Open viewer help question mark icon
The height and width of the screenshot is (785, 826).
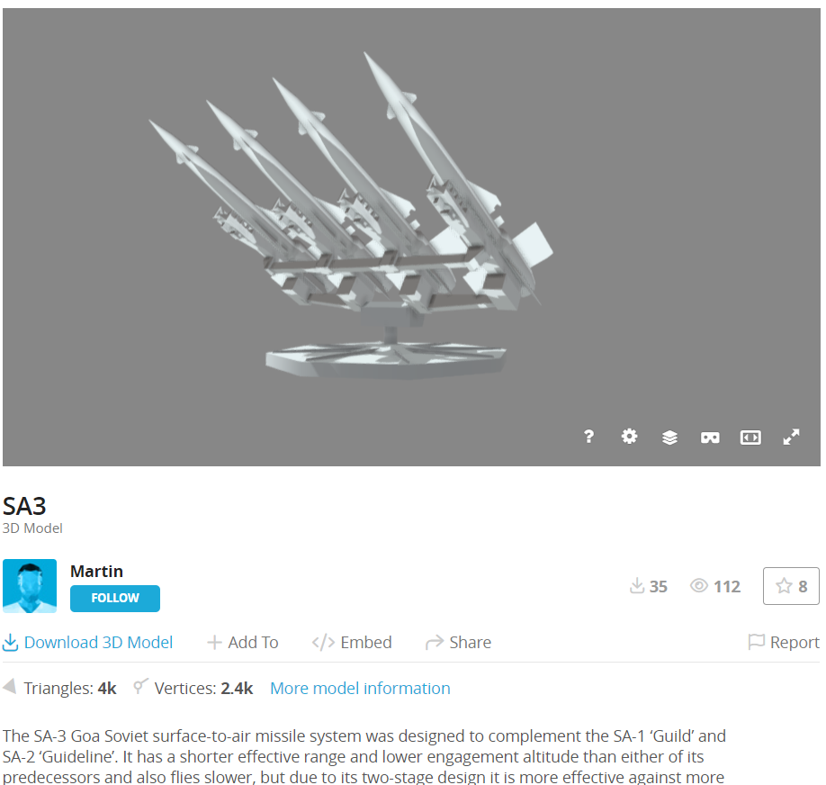[588, 437]
